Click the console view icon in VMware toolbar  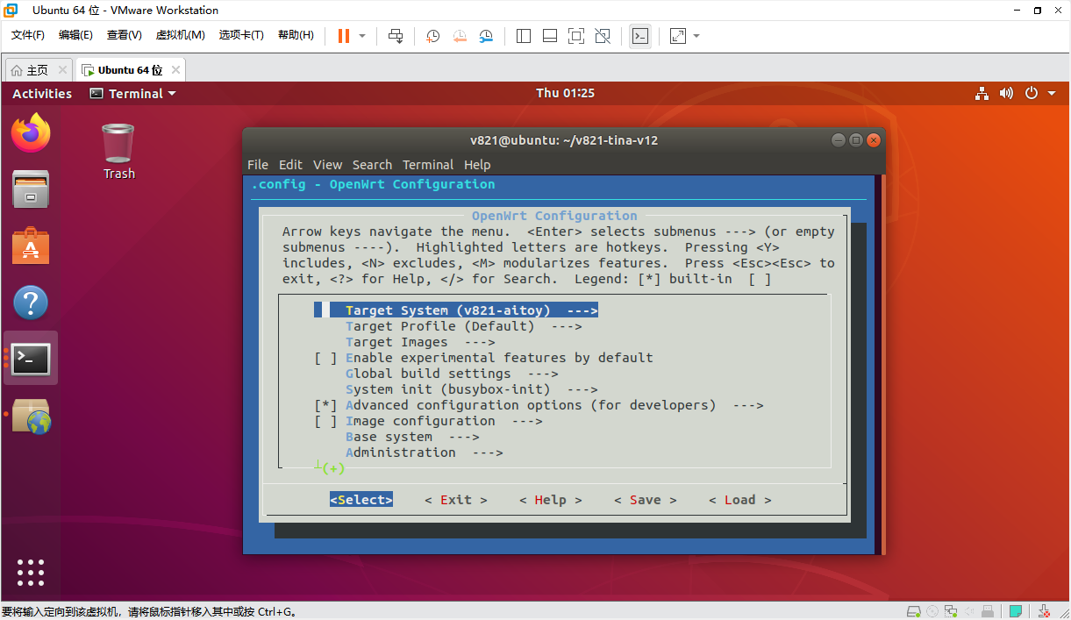click(x=640, y=36)
